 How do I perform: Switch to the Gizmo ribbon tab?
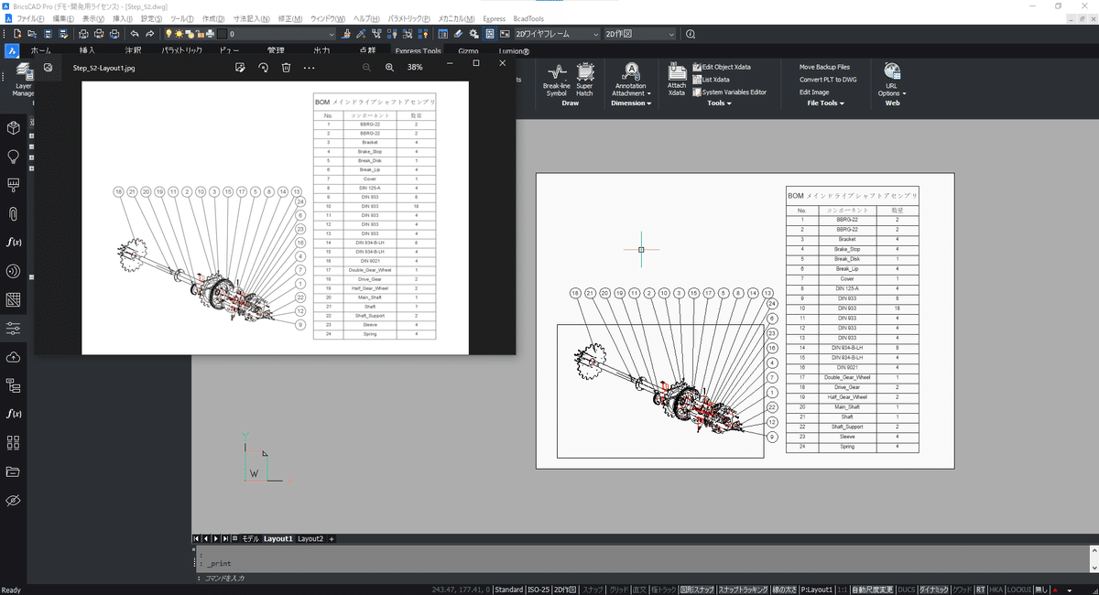(468, 51)
